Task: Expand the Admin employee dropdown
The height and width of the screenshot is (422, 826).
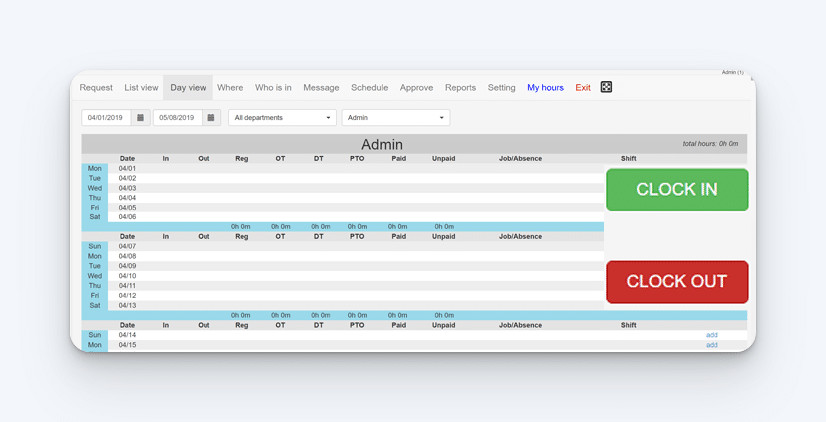Action: point(396,118)
